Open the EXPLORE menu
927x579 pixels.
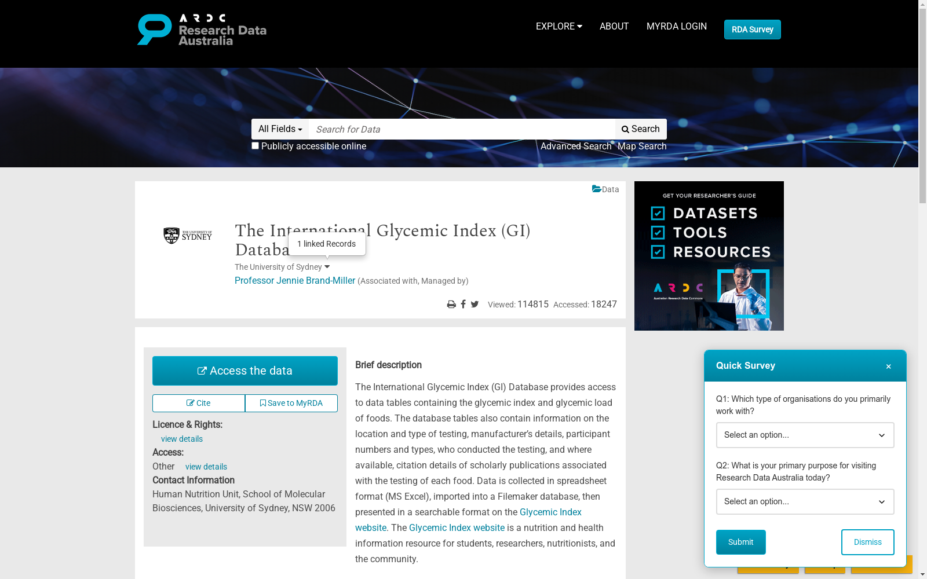pyautogui.click(x=559, y=26)
